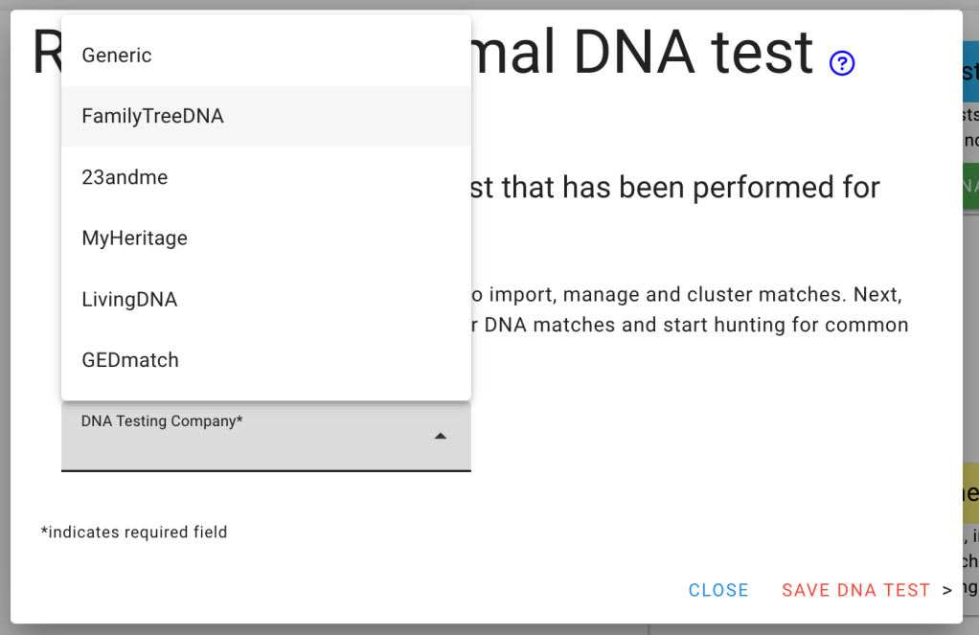Click the arrow next to Save DNA Test
This screenshot has height=635, width=979.
[946, 590]
